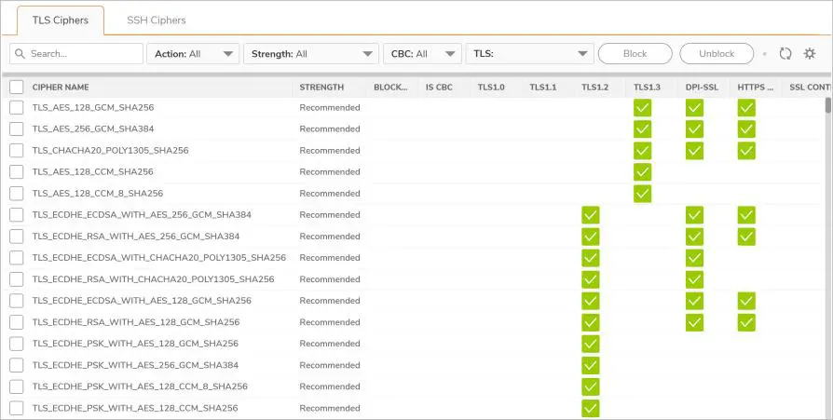Expand the Strength filter dropdown
This screenshot has height=420, width=833.
pyautogui.click(x=310, y=54)
